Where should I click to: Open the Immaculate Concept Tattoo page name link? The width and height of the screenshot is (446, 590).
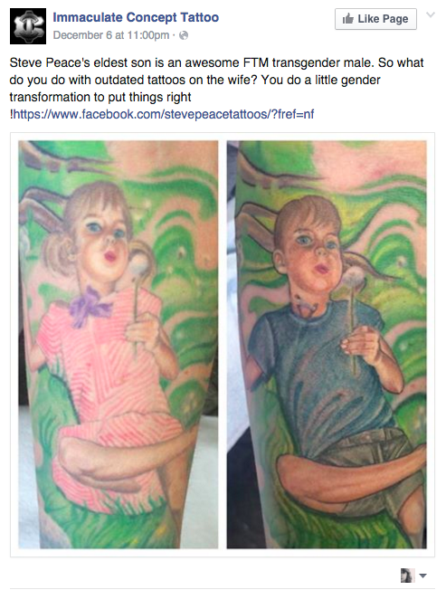[136, 17]
